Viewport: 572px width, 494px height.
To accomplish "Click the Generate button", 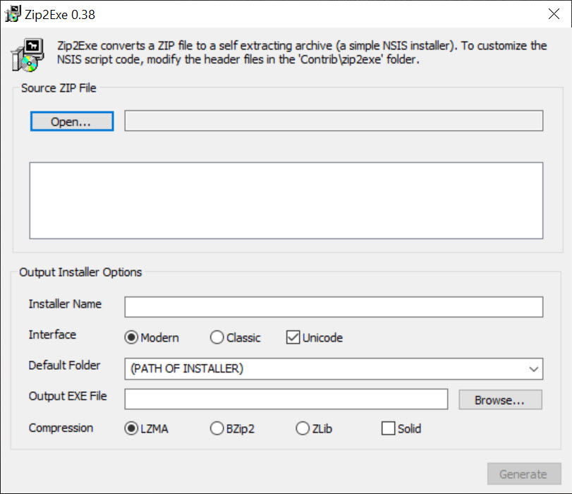I will [524, 474].
